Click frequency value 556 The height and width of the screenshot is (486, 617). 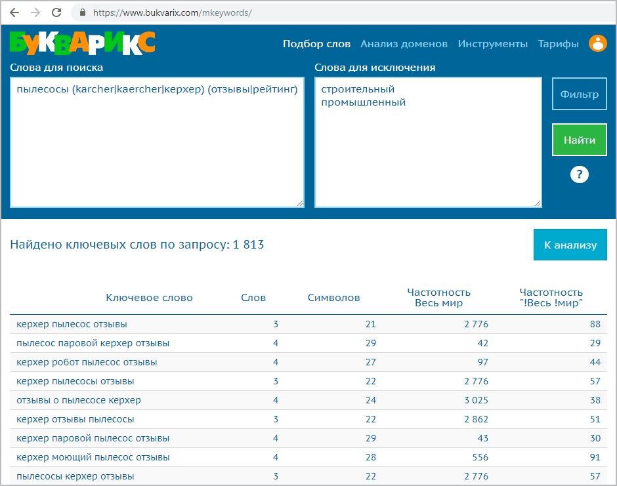480,457
